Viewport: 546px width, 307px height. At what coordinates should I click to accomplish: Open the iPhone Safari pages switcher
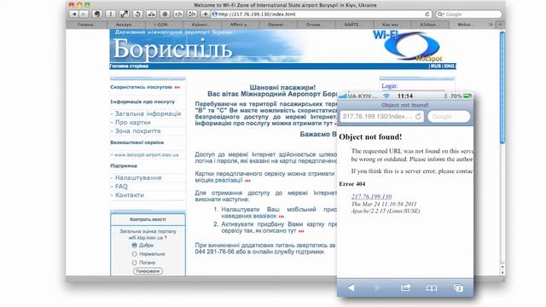[x=459, y=288]
